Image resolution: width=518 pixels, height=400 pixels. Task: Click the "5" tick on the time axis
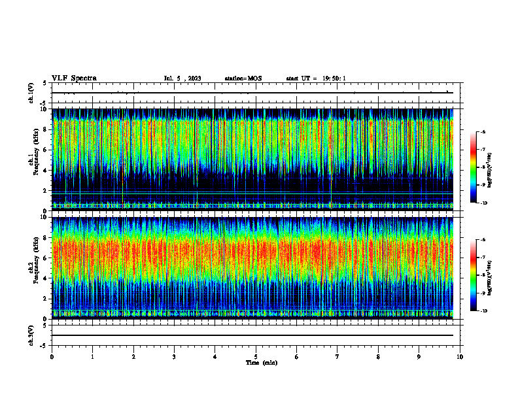pos(256,357)
